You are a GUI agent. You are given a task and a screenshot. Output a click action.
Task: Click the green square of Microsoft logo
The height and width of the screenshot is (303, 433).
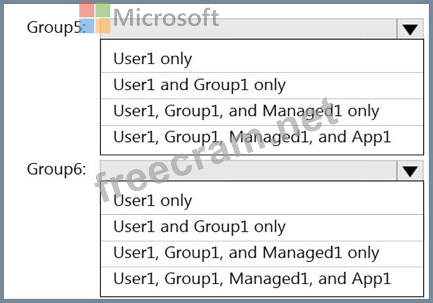pyautogui.click(x=103, y=10)
